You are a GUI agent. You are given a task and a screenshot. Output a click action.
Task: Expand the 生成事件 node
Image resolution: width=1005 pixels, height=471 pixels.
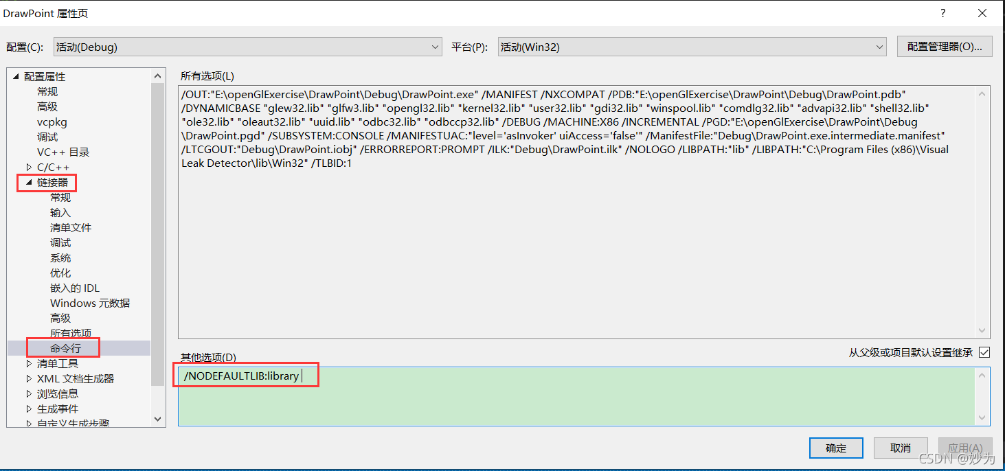(29, 409)
